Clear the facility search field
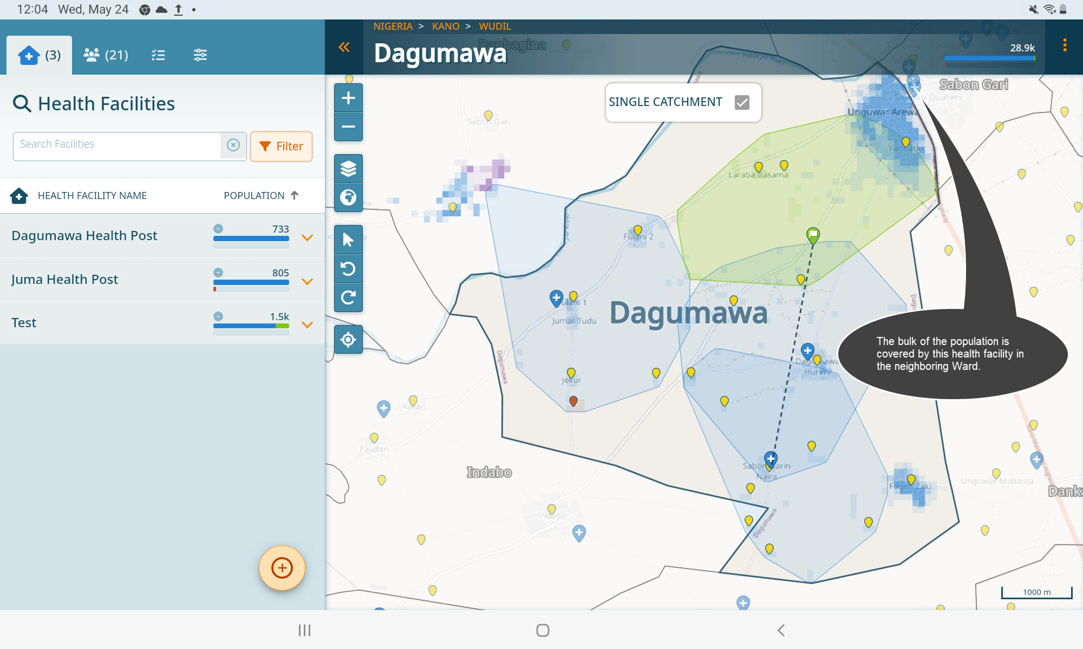The height and width of the screenshot is (649, 1083). click(233, 145)
